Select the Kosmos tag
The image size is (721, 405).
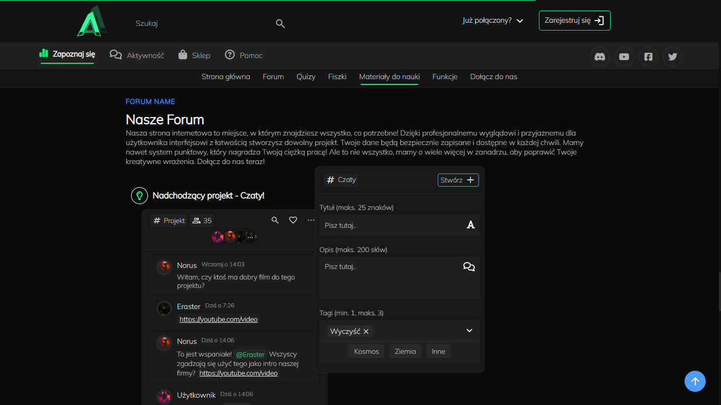click(366, 352)
